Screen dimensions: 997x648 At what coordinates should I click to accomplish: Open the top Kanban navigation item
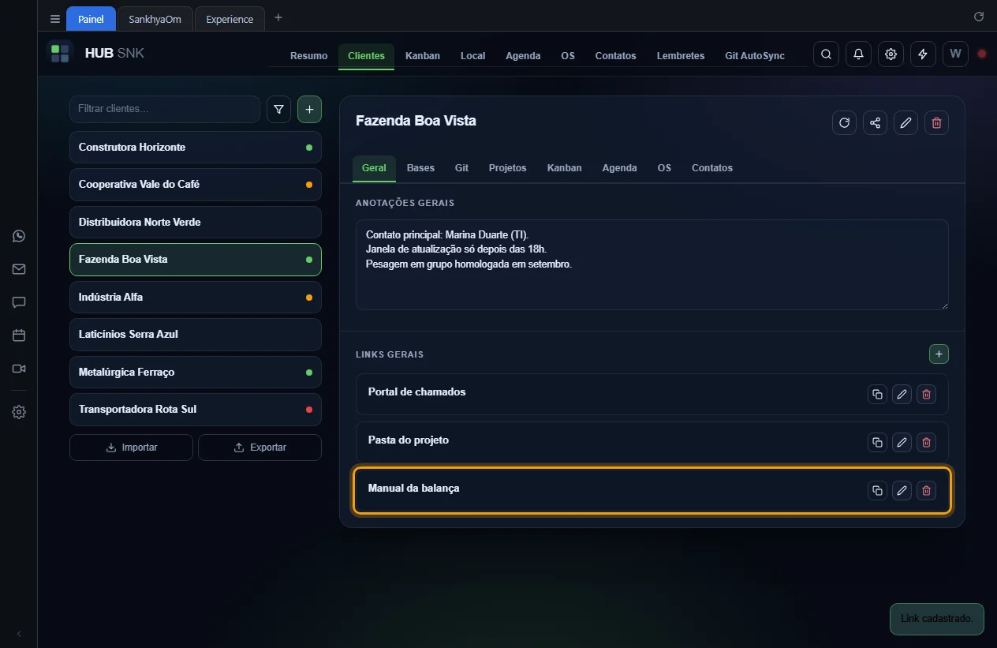(423, 55)
